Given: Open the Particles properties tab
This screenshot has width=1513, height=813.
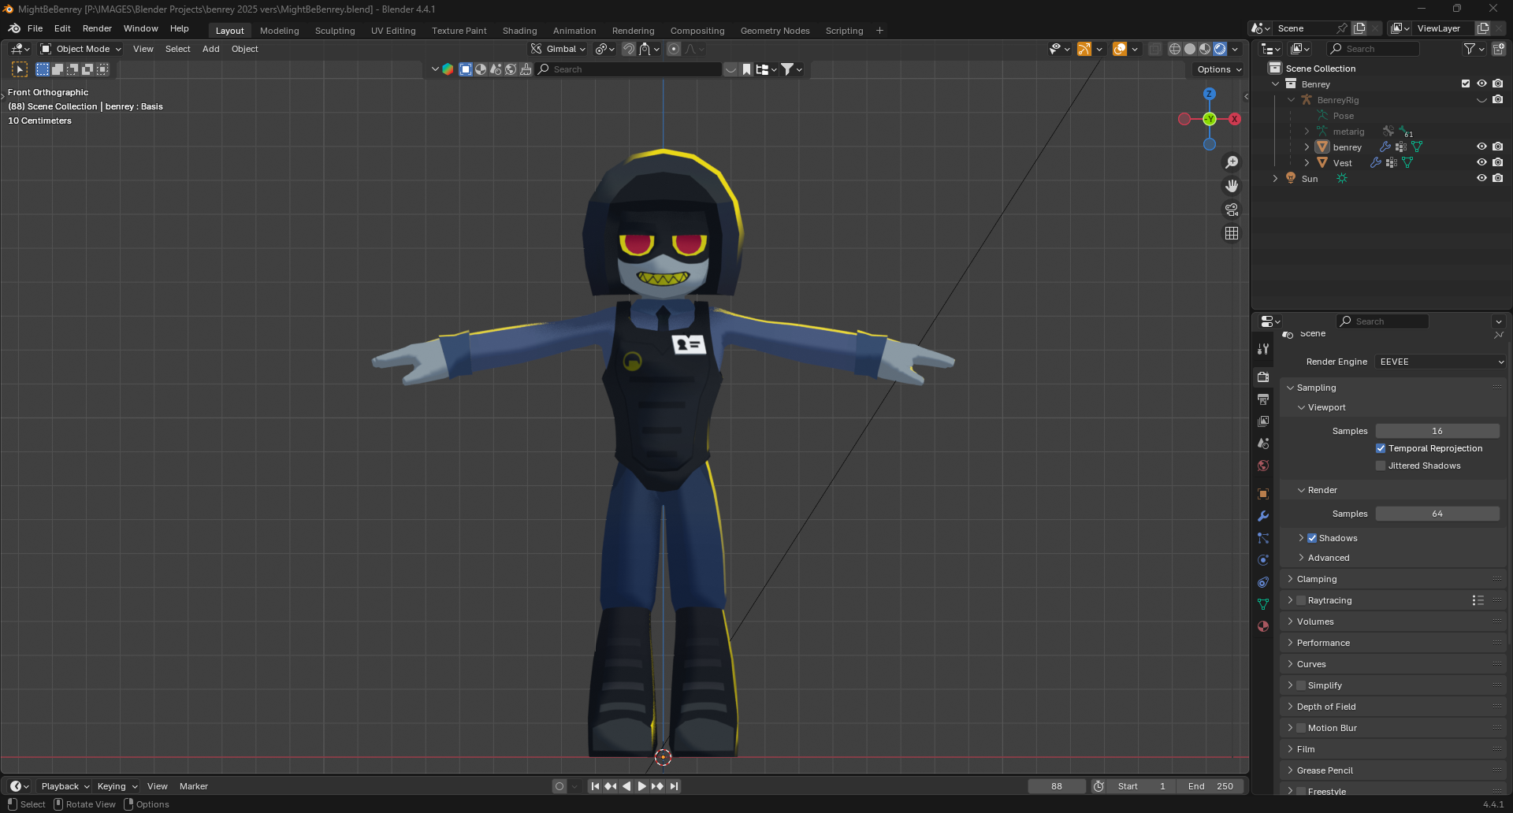Looking at the screenshot, I should point(1263,538).
